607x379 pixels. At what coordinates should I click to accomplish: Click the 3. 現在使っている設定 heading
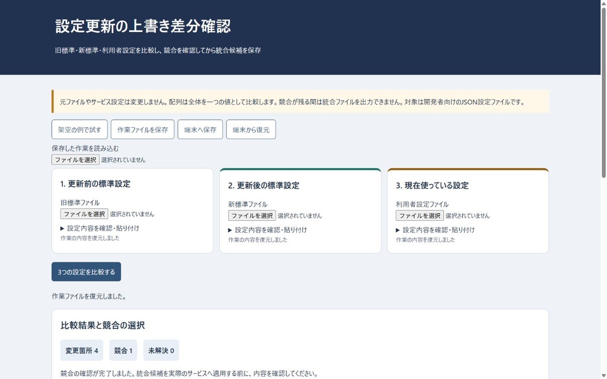click(x=432, y=185)
